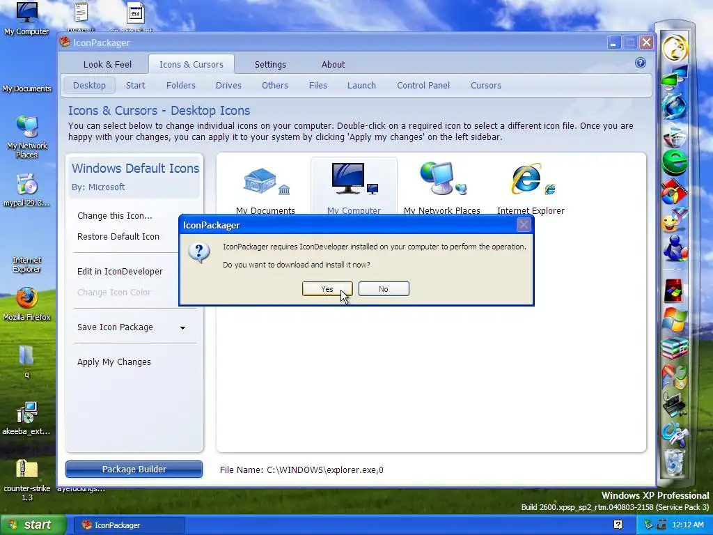Click the system tray clock

tap(687, 525)
